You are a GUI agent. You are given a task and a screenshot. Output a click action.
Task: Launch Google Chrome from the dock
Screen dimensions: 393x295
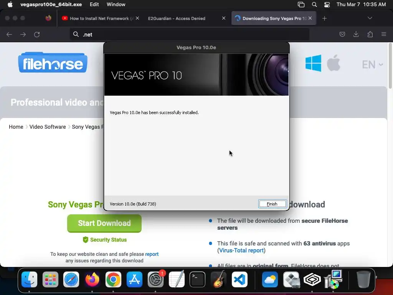pos(113,280)
